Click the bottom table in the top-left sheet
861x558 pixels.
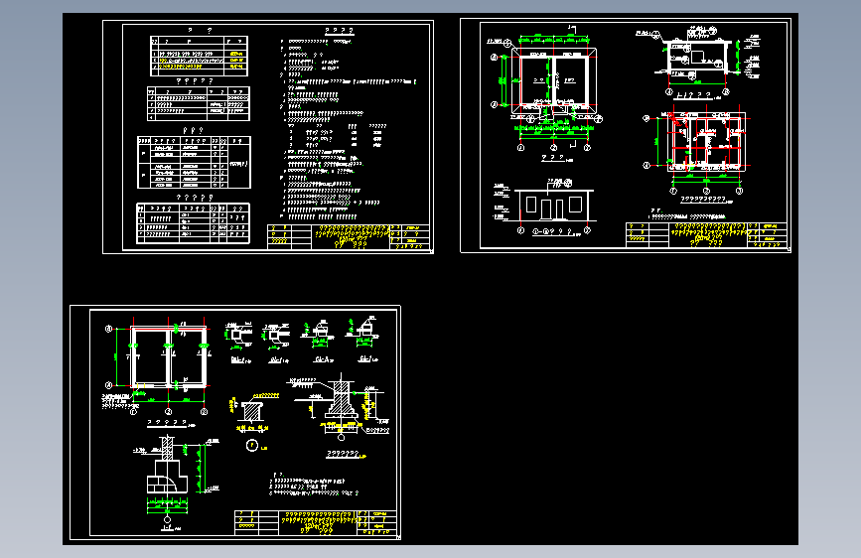pyautogui.click(x=193, y=223)
